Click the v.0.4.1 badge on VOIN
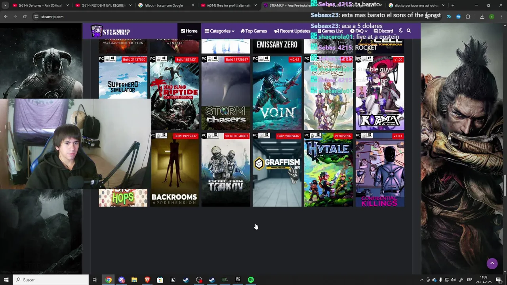The image size is (507, 285). pyautogui.click(x=294, y=59)
